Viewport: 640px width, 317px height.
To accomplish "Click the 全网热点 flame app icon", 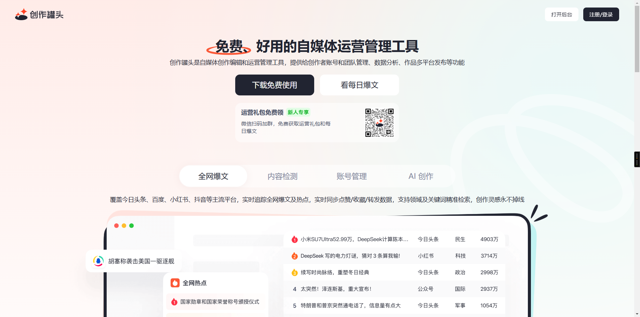I will tap(175, 283).
